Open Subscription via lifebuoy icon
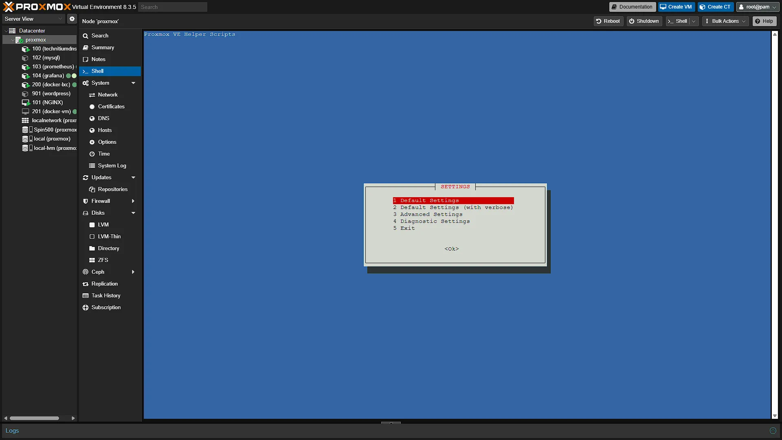 (x=86, y=308)
